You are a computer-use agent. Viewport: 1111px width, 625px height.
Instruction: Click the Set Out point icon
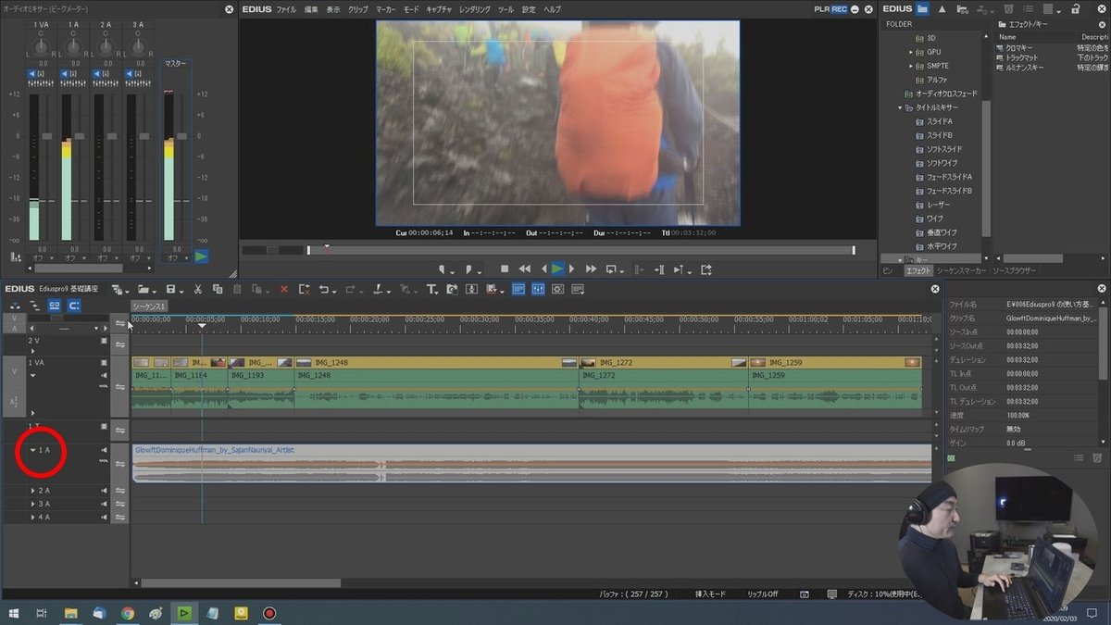coord(468,269)
